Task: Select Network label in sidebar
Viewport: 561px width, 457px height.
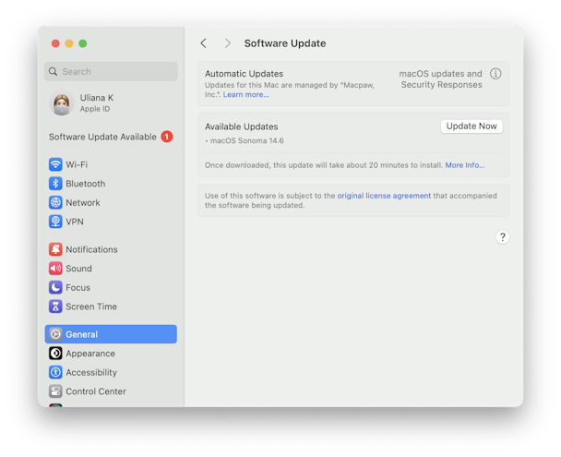Action: (83, 202)
